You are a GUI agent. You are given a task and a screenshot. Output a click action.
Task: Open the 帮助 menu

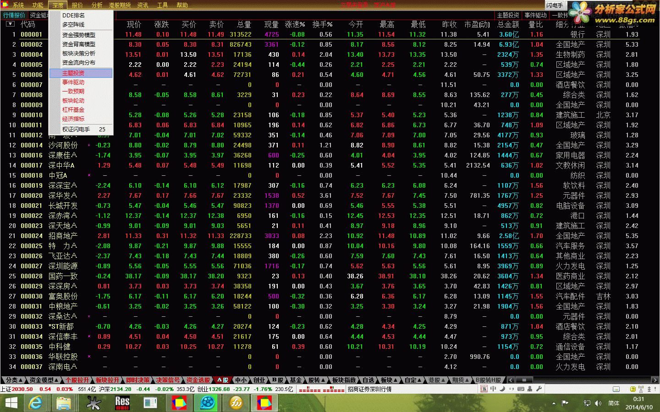coord(182,5)
